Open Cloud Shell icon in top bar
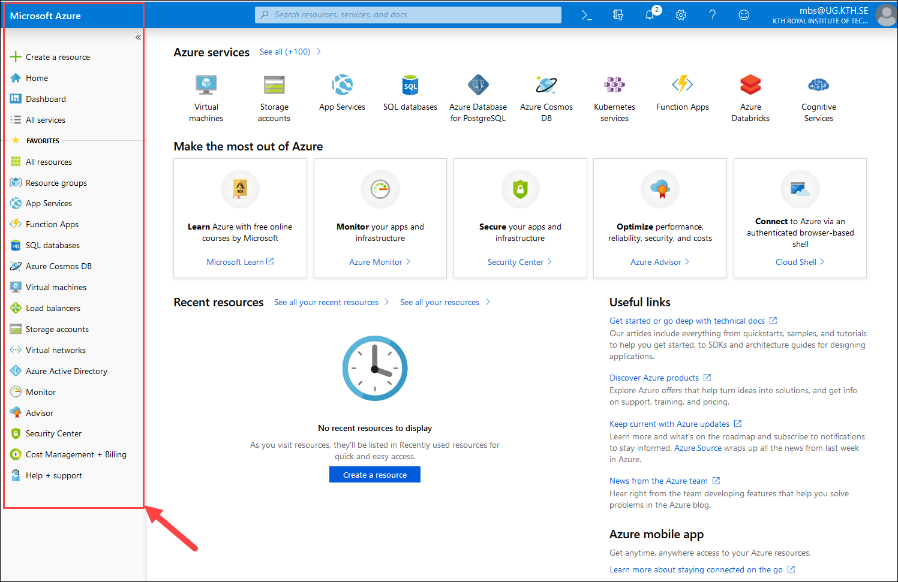Viewport: 898px width, 582px height. 587,15
